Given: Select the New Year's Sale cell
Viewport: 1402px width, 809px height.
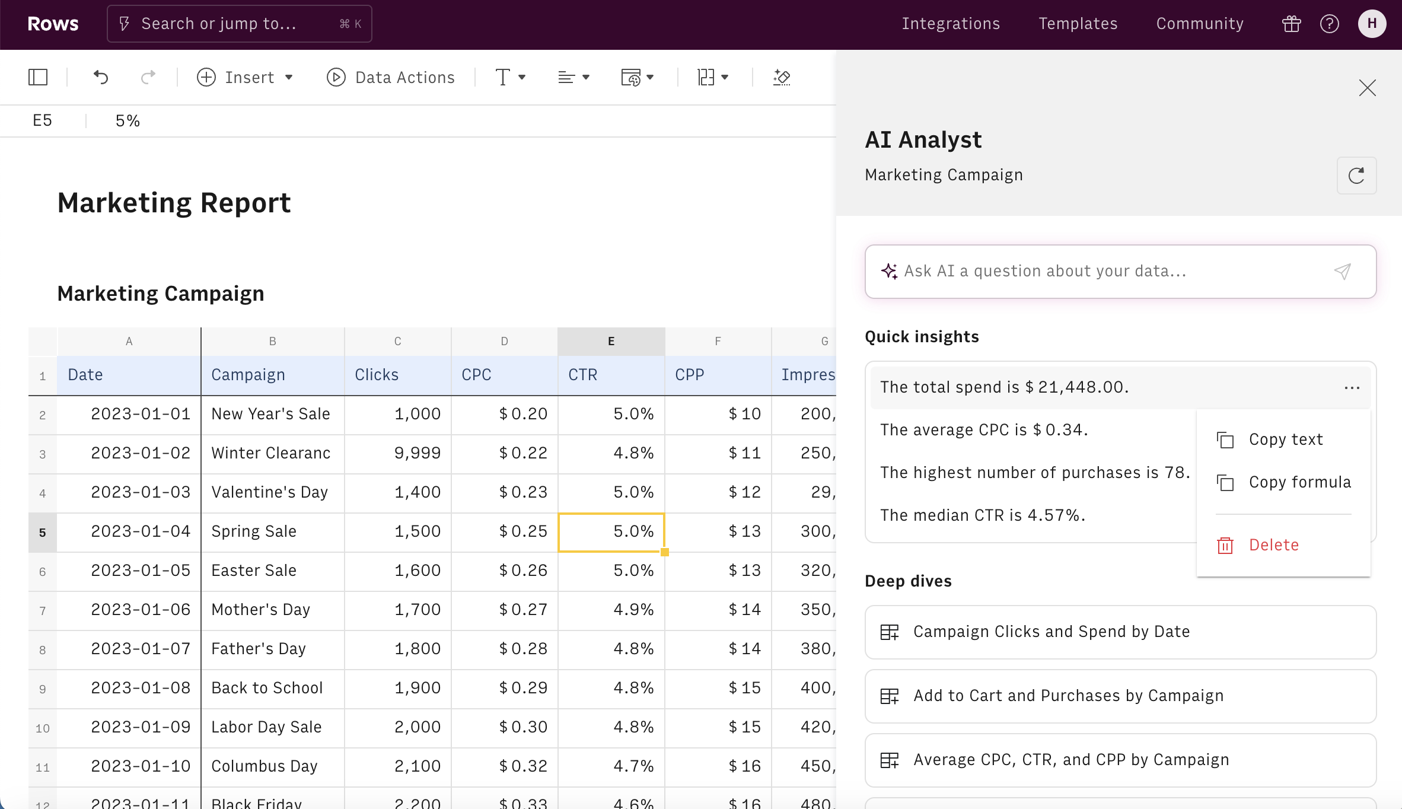Looking at the screenshot, I should tap(273, 415).
